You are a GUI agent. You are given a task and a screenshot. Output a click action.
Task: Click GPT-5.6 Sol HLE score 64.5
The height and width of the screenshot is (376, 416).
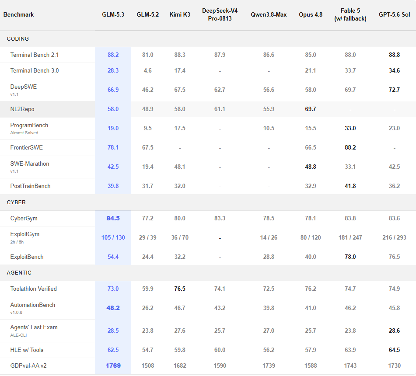pos(395,350)
